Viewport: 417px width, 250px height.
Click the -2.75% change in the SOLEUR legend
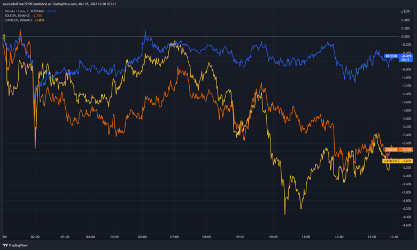click(37, 15)
